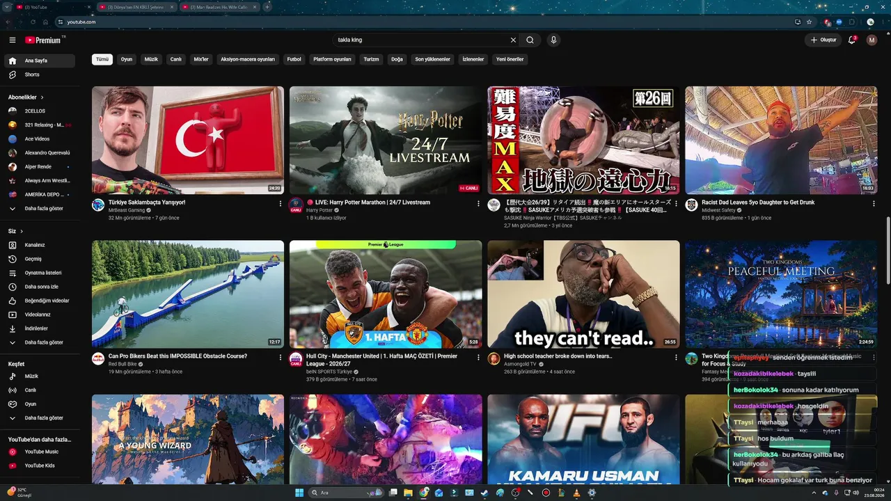The width and height of the screenshot is (891, 501).
Task: Open options menu for Harry Potter Marathon video
Action: 478,204
